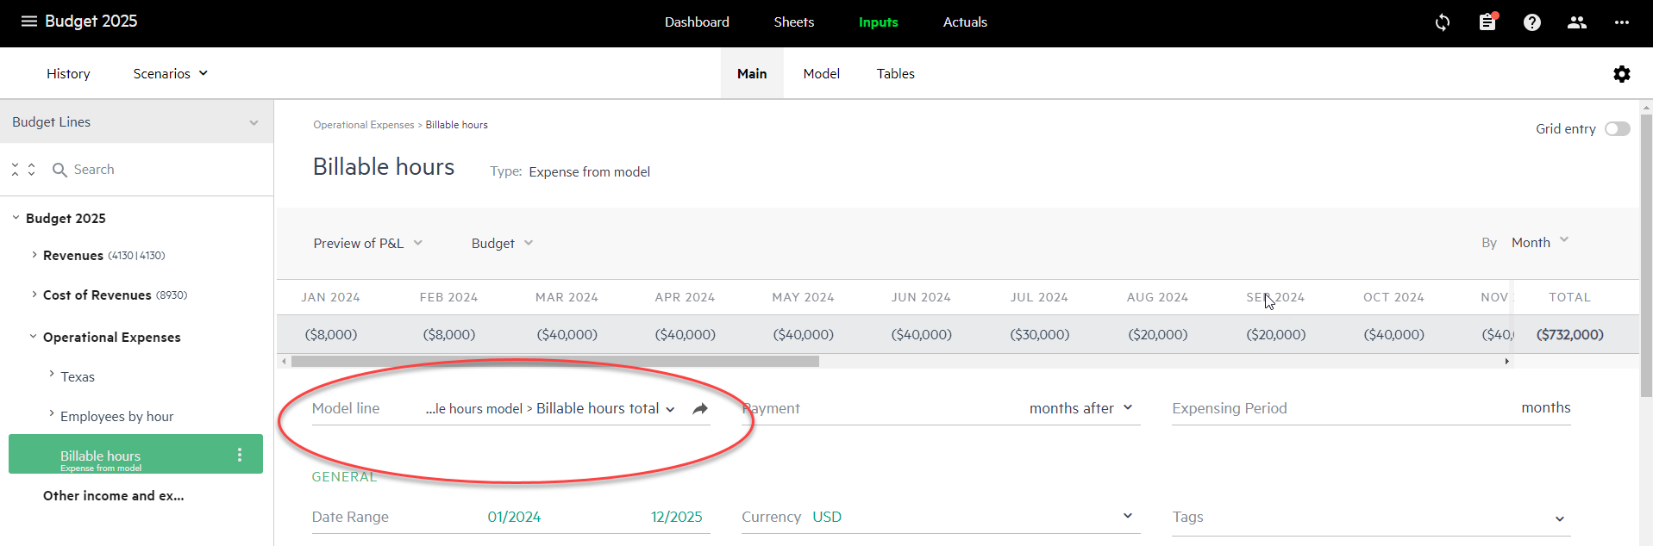
Task: Open the Payment months after dropdown
Action: pos(1080,408)
